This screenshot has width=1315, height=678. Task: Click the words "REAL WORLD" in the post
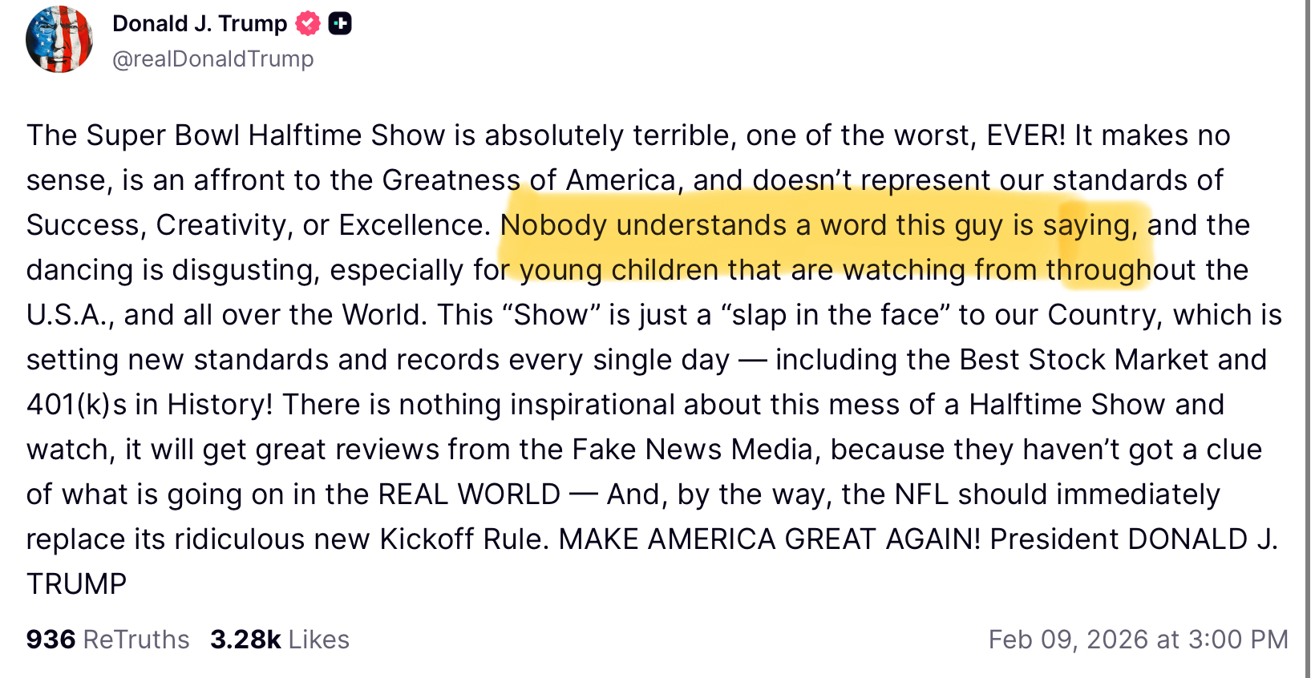pyautogui.click(x=468, y=494)
